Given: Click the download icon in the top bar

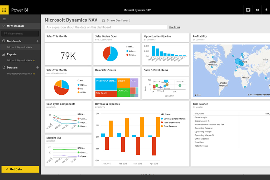Looking at the screenshot, I should (266, 10).
